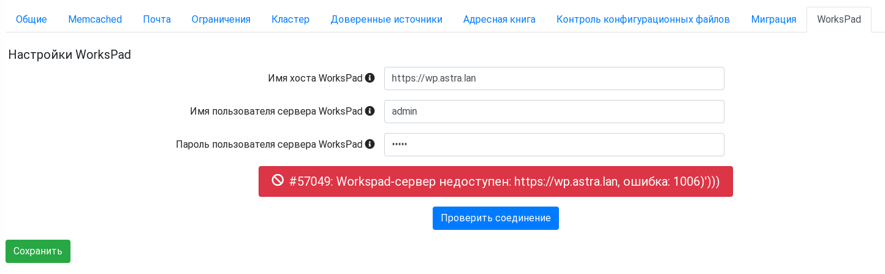Image resolution: width=885 pixels, height=274 pixels.
Task: Click the Имя пользователя сервера WorksPad label
Action: tap(276, 112)
